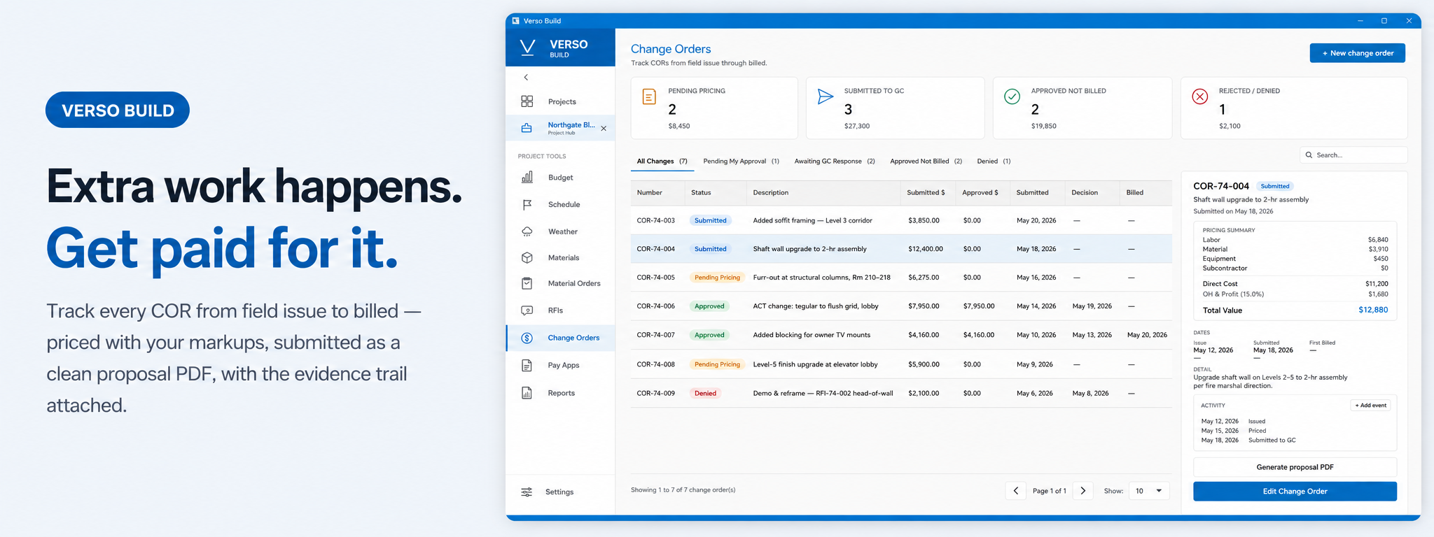1434x537 pixels.
Task: Click Generate proposal PDF button
Action: click(x=1295, y=467)
